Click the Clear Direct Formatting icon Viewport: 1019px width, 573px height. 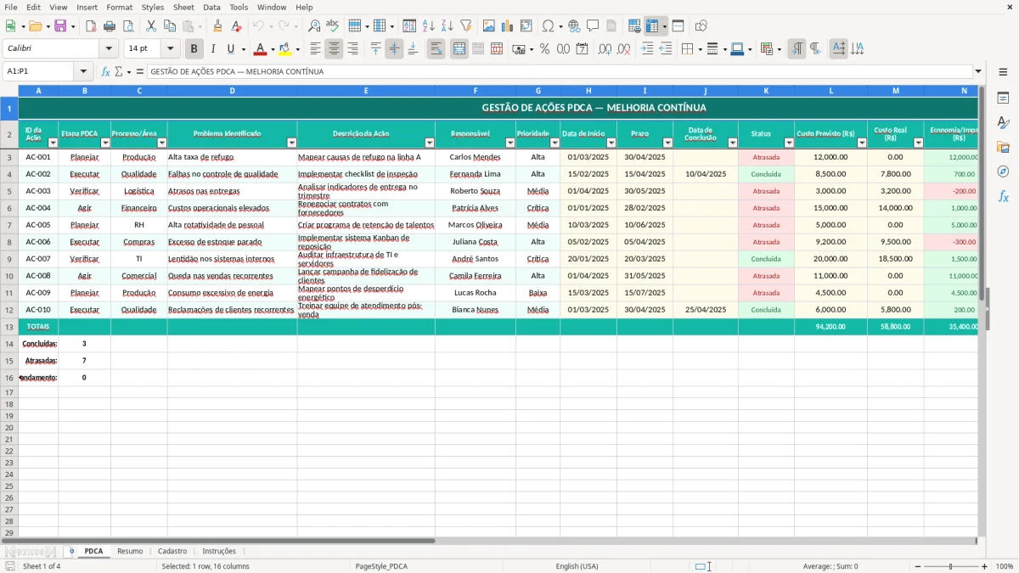(x=237, y=26)
